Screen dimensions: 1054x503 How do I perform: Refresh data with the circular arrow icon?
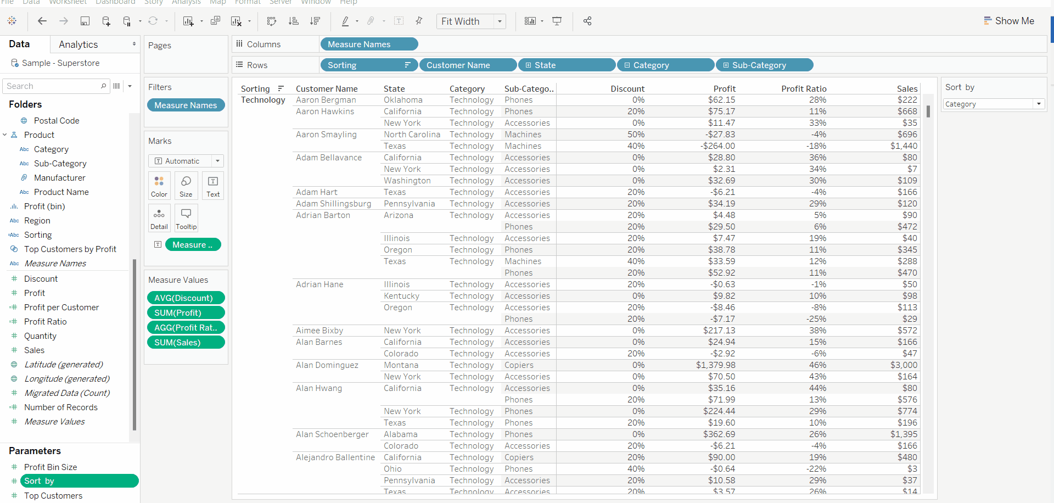pos(153,21)
